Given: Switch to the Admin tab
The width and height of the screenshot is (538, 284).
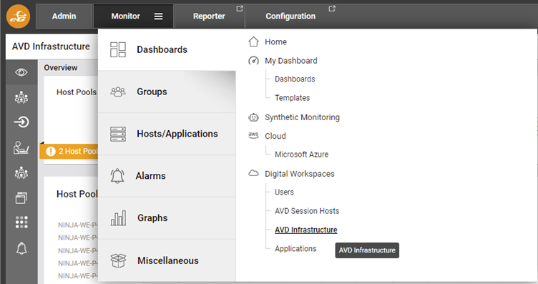Looking at the screenshot, I should (64, 16).
